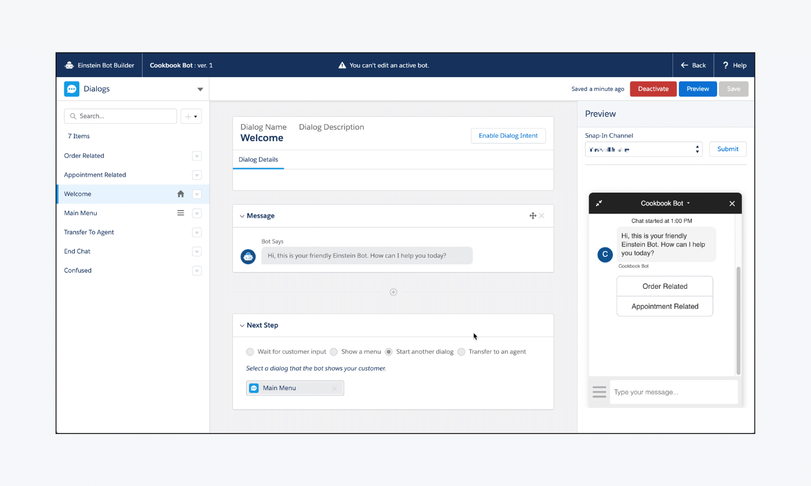Select Start another dialog option
The image size is (811, 486).
389,352
